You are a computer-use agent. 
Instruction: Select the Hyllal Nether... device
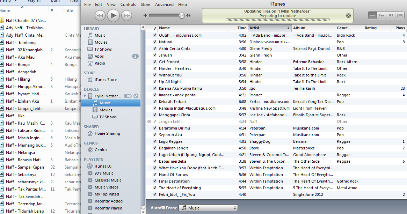(108, 96)
